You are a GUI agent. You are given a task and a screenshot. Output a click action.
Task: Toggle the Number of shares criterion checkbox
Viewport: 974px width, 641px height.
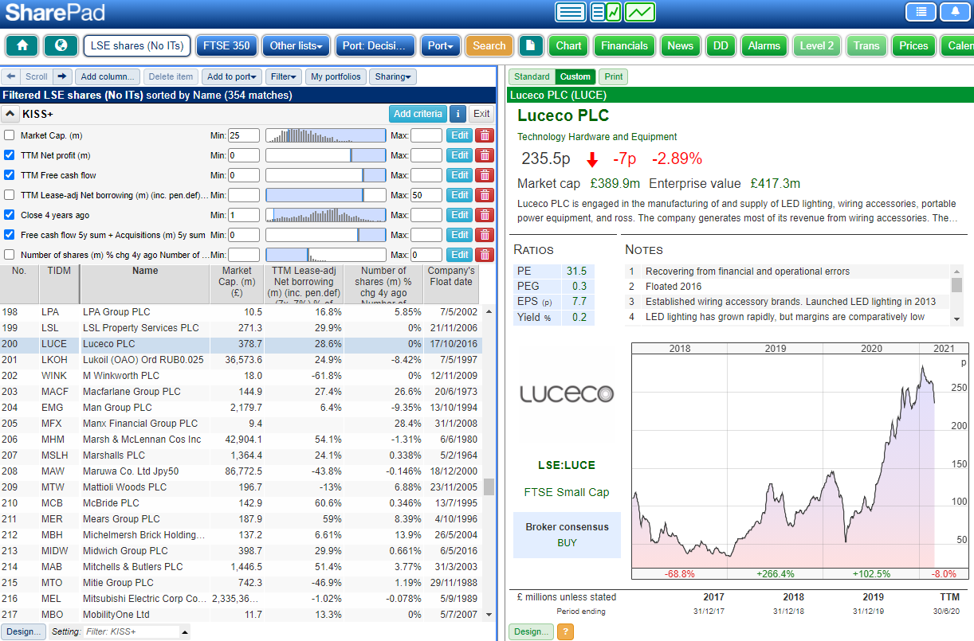(x=10, y=255)
